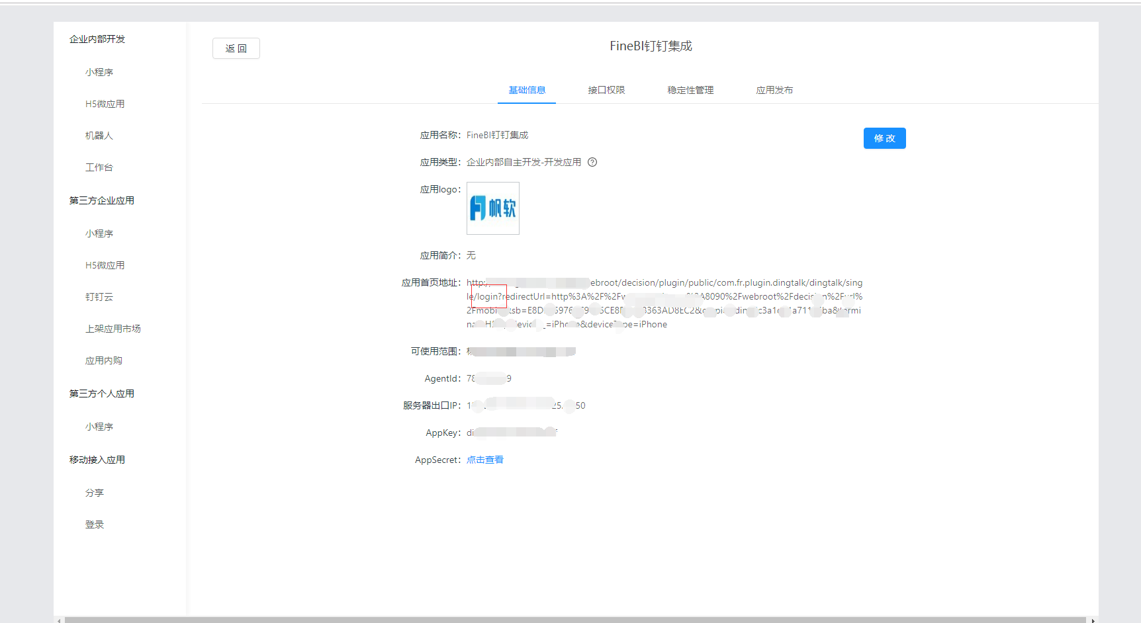Click the 企业内部自主开发-开发应用 type text
This screenshot has width=1141, height=623.
click(x=524, y=162)
